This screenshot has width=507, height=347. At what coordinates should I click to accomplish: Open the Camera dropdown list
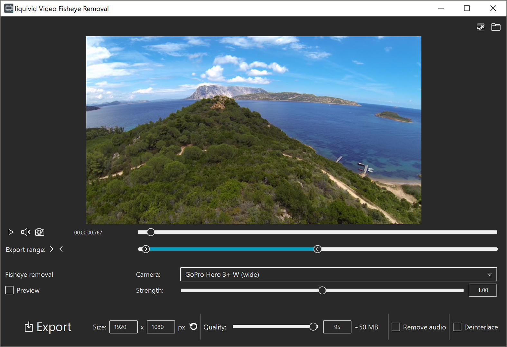(x=338, y=274)
